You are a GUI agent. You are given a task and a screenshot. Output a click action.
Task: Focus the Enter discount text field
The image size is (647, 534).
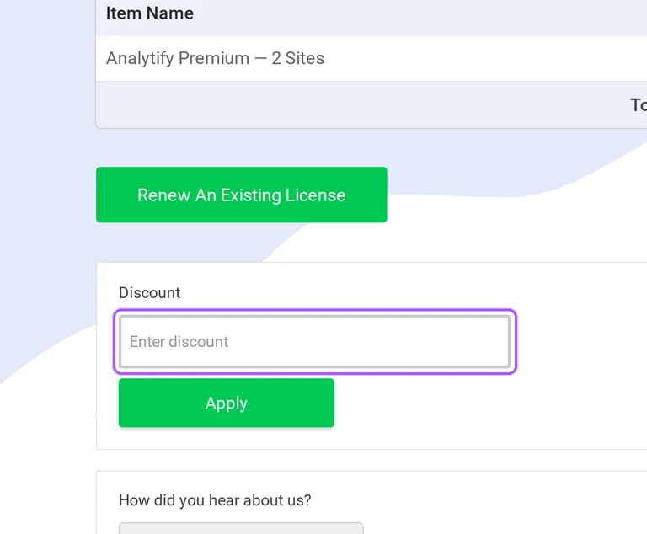(315, 342)
